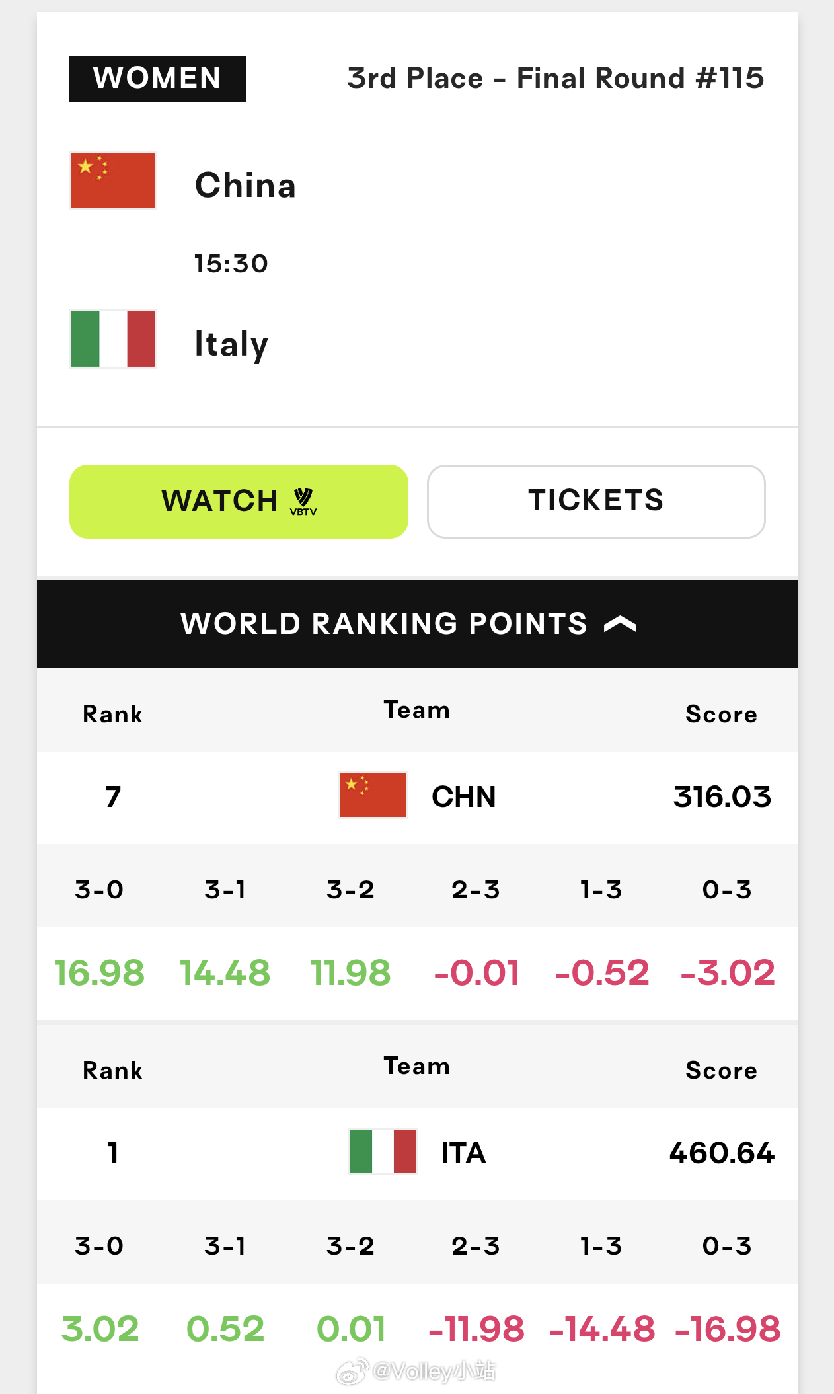Click China's 3-0 outcome value 16.98

point(99,973)
